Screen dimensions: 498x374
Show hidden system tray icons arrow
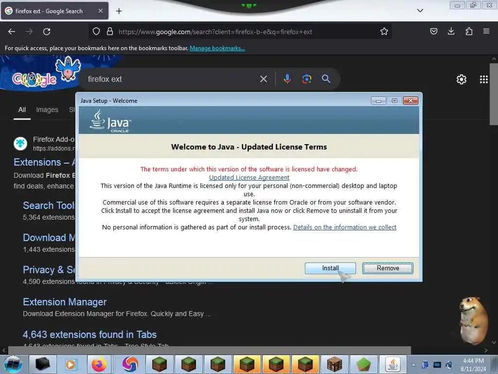(x=413, y=365)
